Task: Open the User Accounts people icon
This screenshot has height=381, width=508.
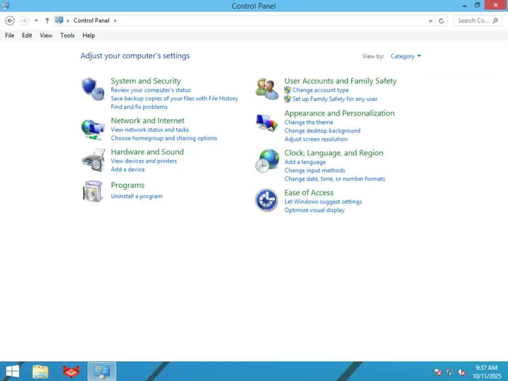Action: coord(267,89)
